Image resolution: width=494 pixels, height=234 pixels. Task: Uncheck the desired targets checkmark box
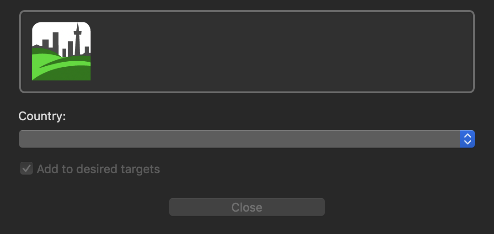pyautogui.click(x=27, y=168)
